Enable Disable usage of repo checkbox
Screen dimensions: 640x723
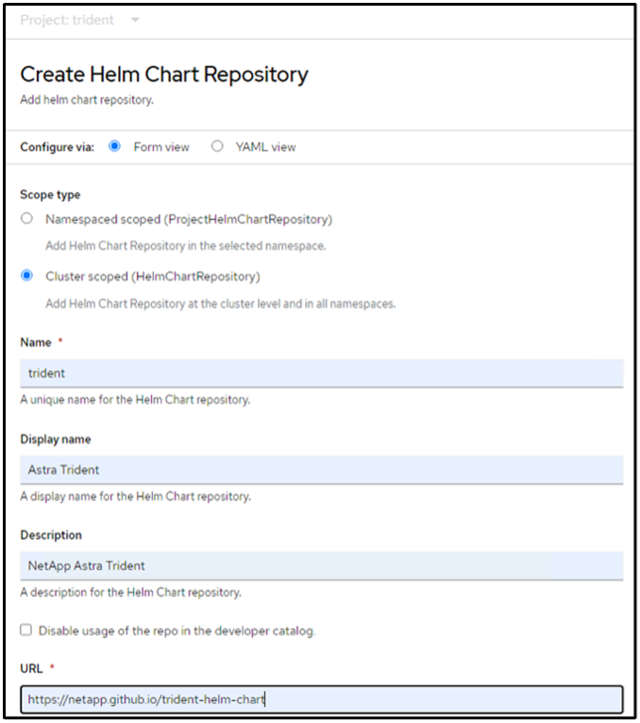tap(26, 630)
